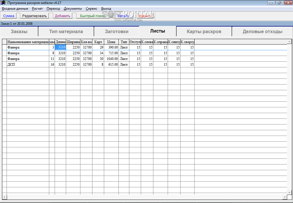The height and width of the screenshot is (203, 293).
Task: Click the Удалить button
Action: pyautogui.click(x=145, y=16)
